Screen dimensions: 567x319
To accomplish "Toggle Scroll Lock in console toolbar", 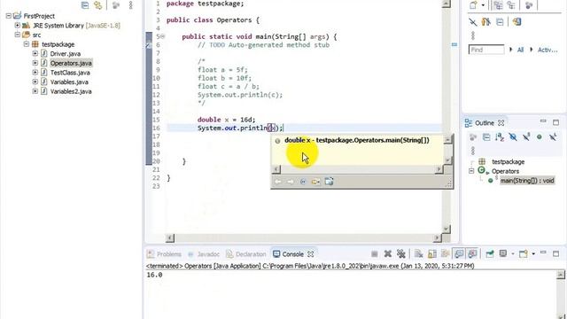I will pos(431,254).
